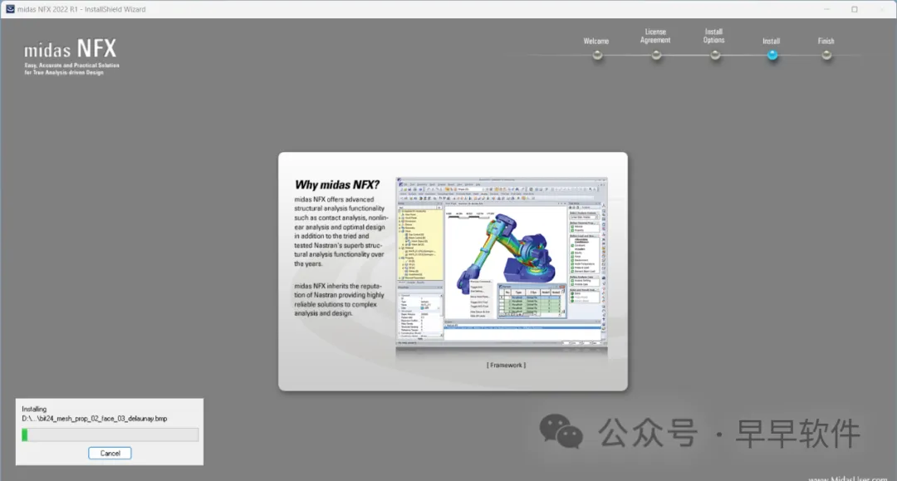This screenshot has width=897, height=481.
Task: Click the License Agreement step label
Action: (655, 36)
